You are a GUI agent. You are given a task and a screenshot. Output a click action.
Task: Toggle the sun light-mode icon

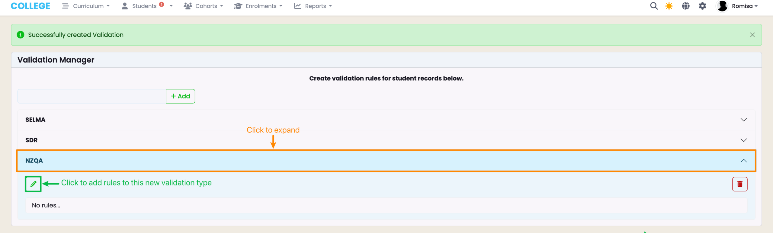pyautogui.click(x=669, y=6)
